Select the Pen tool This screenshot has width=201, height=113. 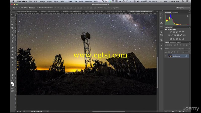[12, 62]
